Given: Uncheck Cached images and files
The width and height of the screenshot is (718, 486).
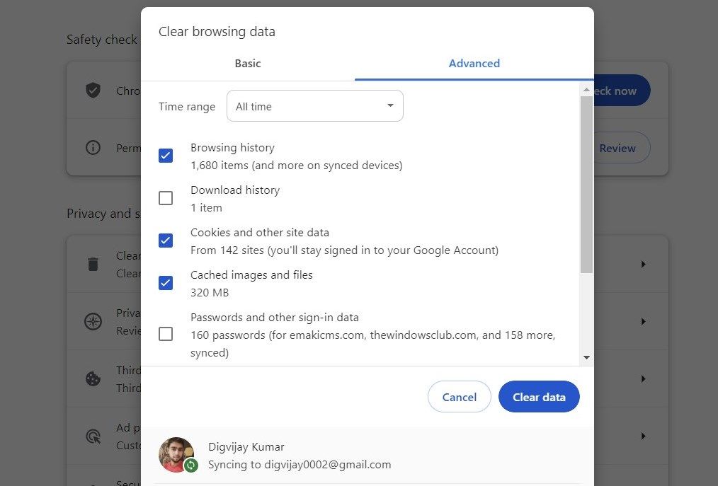Looking at the screenshot, I should [165, 283].
